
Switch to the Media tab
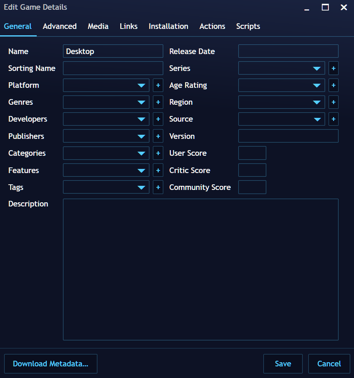click(x=98, y=26)
